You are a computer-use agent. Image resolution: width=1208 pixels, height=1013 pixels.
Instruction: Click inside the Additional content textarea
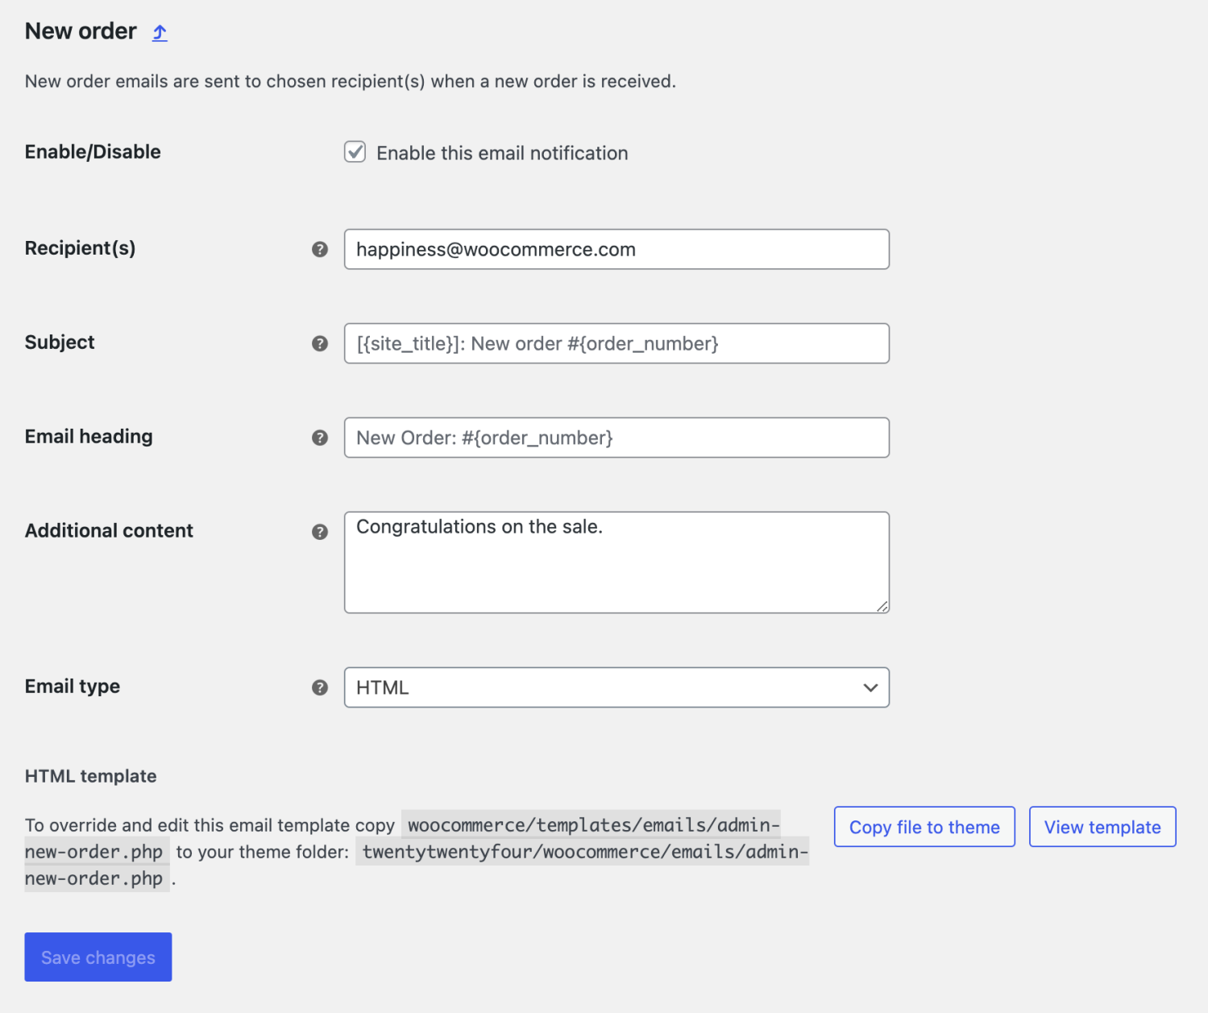coord(616,563)
